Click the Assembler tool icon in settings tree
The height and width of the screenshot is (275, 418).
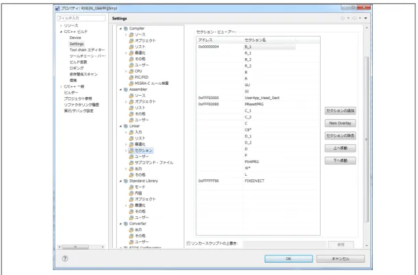pos(126,90)
